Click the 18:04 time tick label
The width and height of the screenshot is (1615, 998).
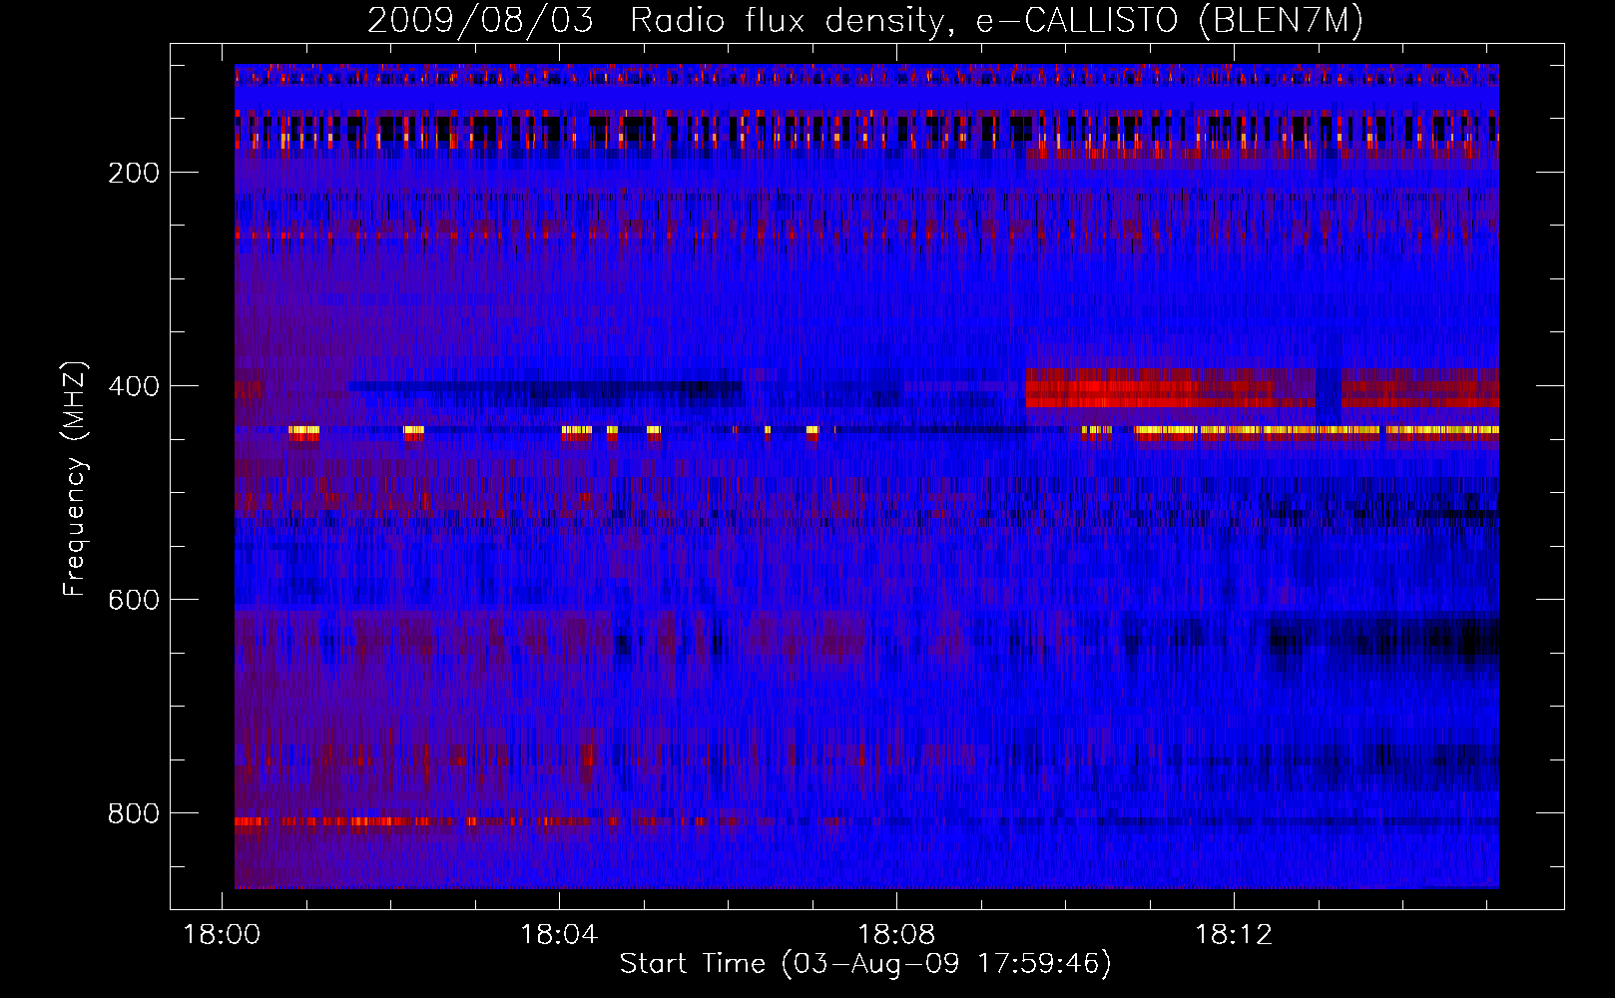(559, 934)
